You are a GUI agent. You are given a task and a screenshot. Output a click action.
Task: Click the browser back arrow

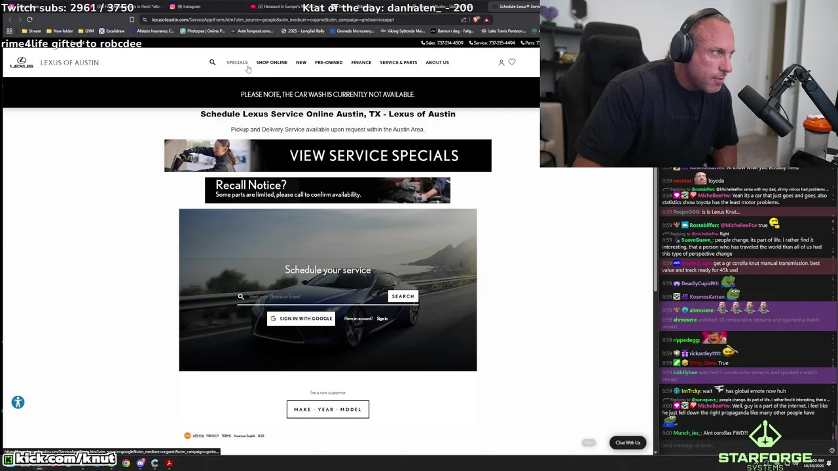[x=10, y=20]
